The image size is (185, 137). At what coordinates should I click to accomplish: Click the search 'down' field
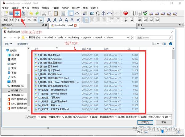pyautogui.click(x=154, y=38)
